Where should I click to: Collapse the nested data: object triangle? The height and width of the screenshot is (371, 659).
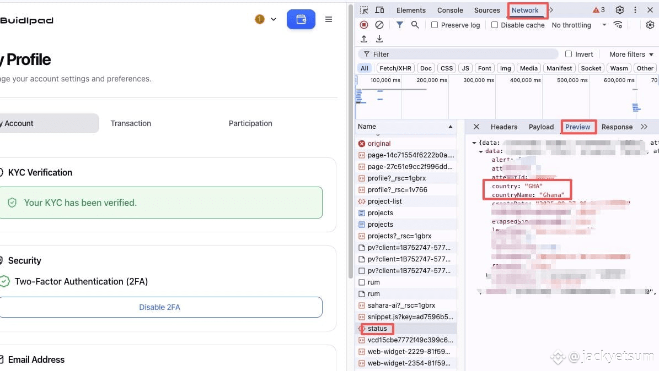[481, 151]
